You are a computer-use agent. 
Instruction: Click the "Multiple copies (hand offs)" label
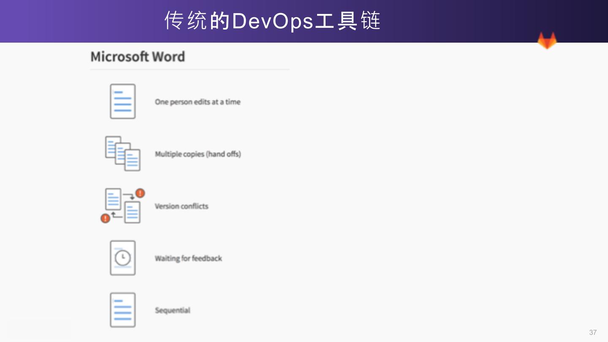point(198,154)
